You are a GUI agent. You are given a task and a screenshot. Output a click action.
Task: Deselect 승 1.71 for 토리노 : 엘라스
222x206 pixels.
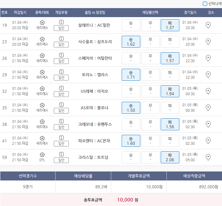point(131,75)
